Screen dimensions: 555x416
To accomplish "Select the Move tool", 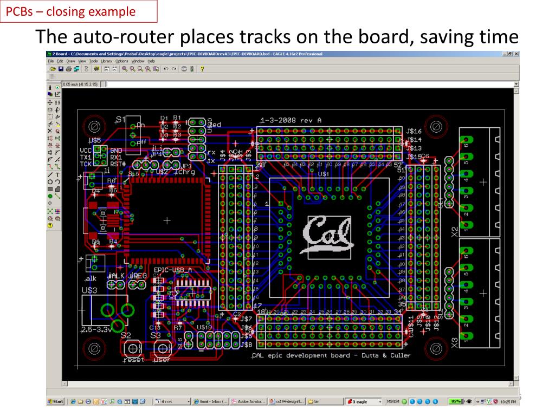I will coord(50,102).
